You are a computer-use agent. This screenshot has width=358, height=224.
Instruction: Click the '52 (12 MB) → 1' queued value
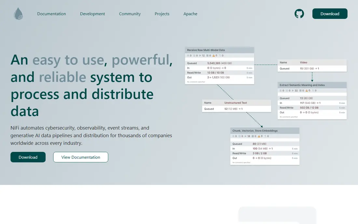click(233, 109)
